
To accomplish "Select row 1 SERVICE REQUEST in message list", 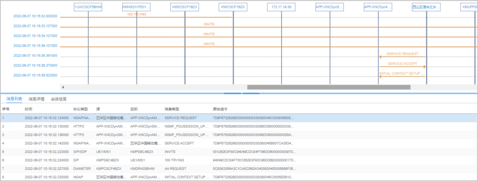I will [239, 118].
